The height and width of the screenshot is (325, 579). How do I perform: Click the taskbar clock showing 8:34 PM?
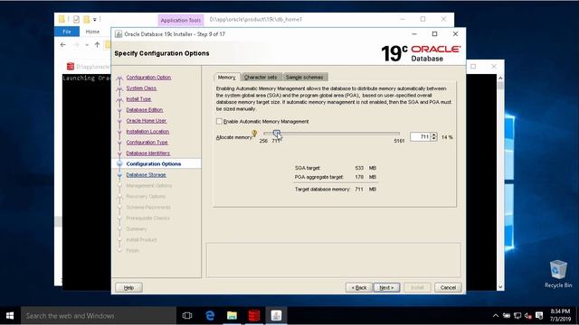point(560,315)
